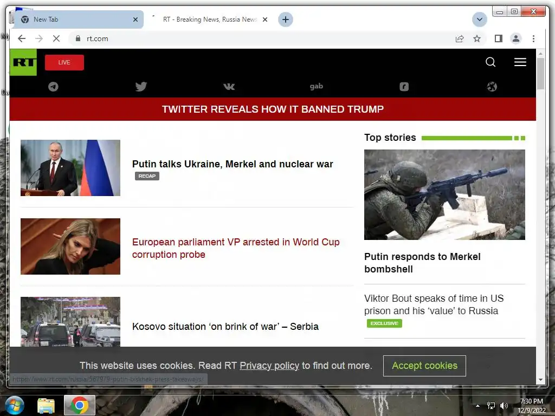The height and width of the screenshot is (416, 555).
Task: Open Viktor Bout speaks of time story
Action: tap(434, 304)
